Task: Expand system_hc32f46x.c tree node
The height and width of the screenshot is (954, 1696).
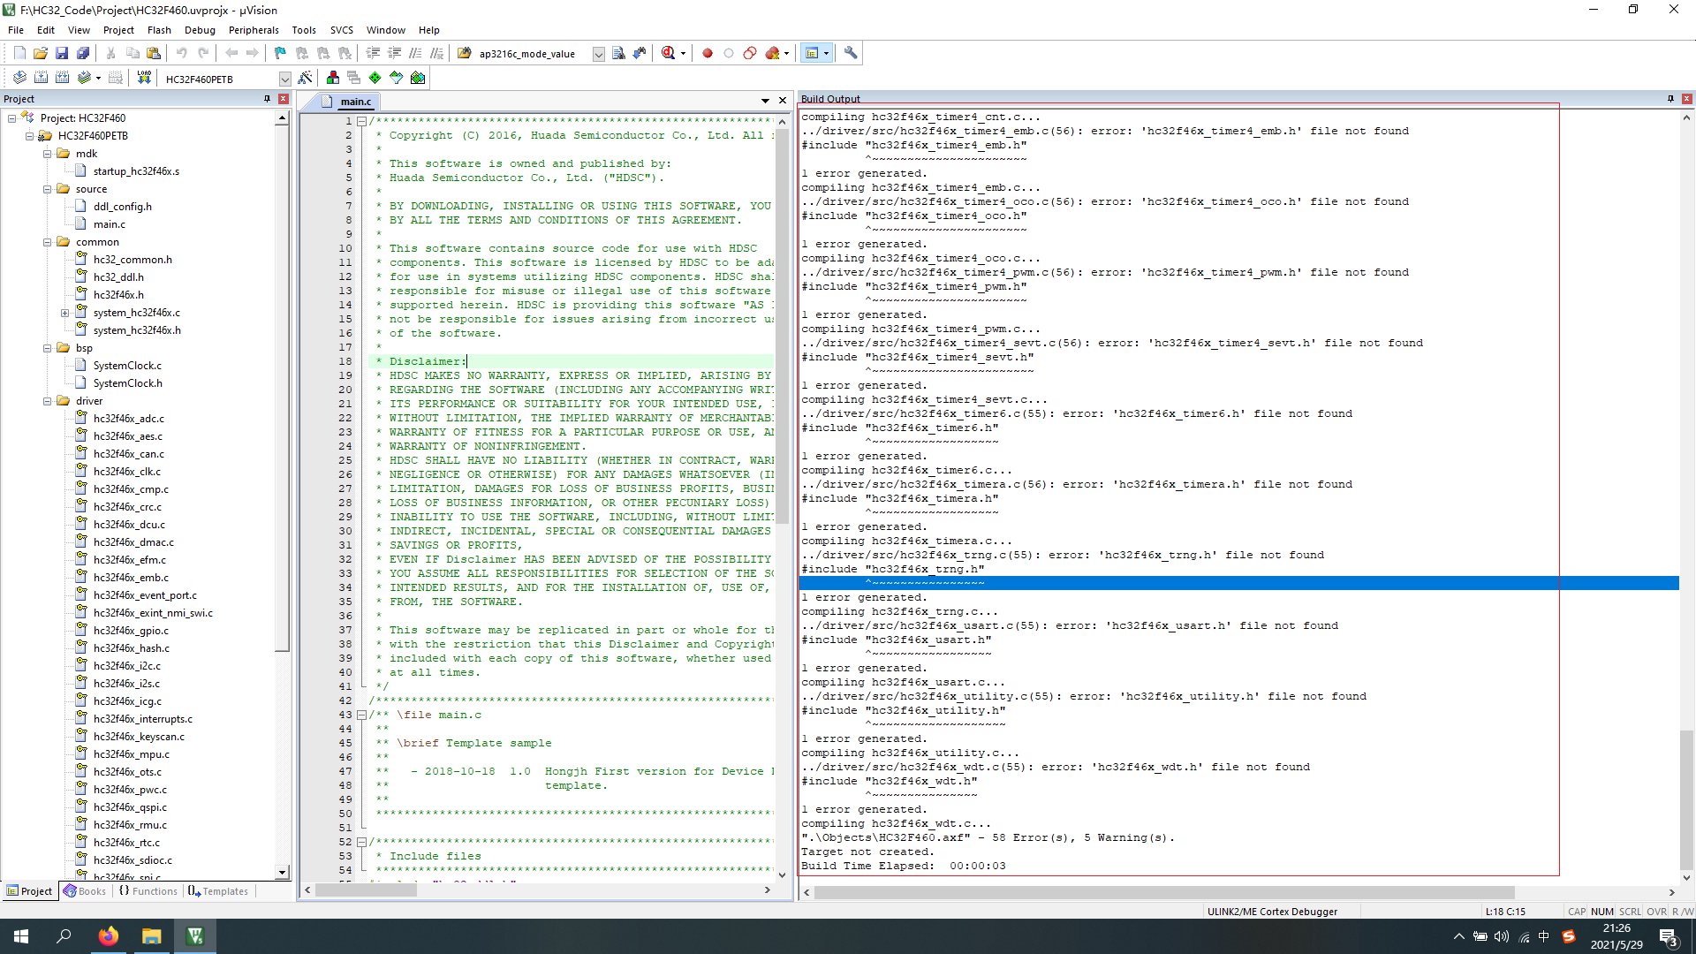Action: click(64, 313)
